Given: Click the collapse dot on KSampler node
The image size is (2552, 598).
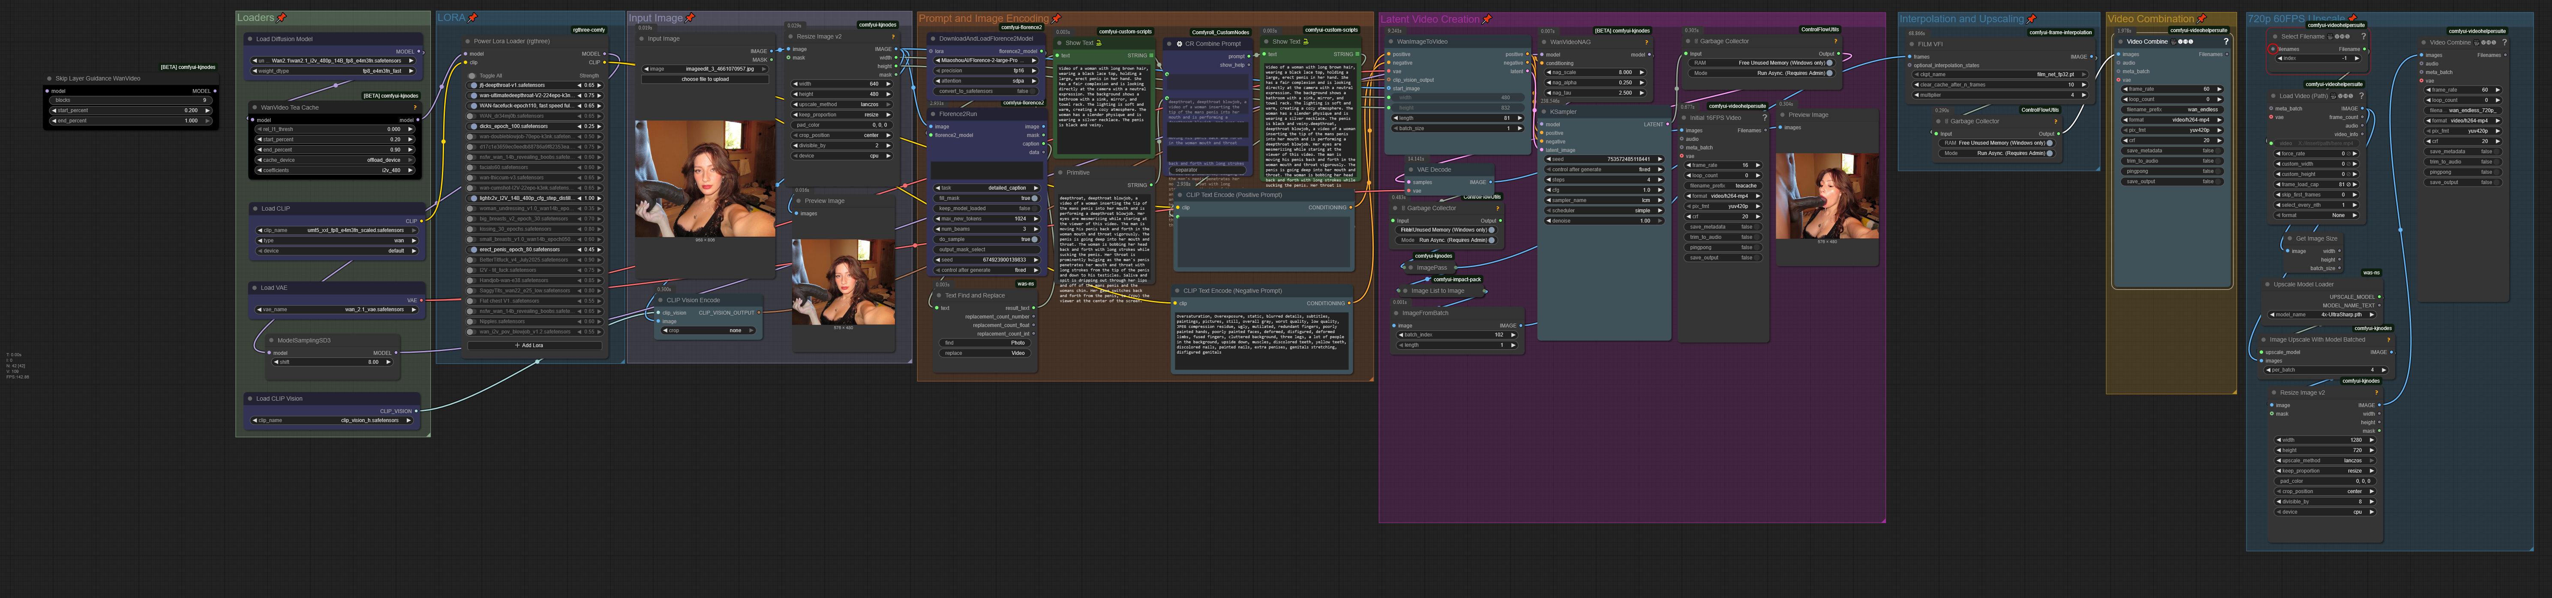Looking at the screenshot, I should (x=1544, y=112).
